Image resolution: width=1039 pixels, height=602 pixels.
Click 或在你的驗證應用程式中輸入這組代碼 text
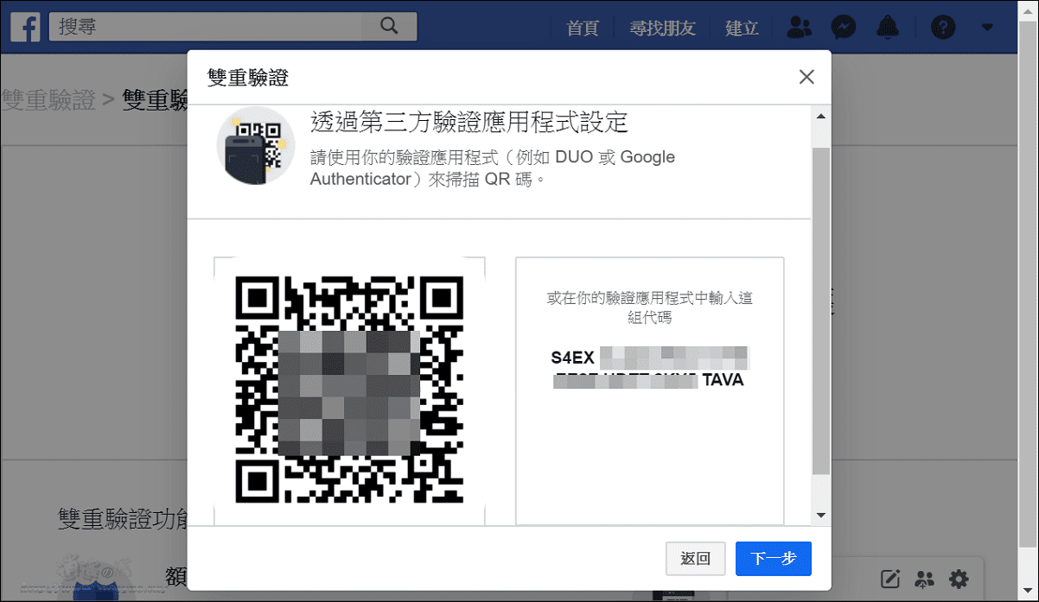[650, 307]
